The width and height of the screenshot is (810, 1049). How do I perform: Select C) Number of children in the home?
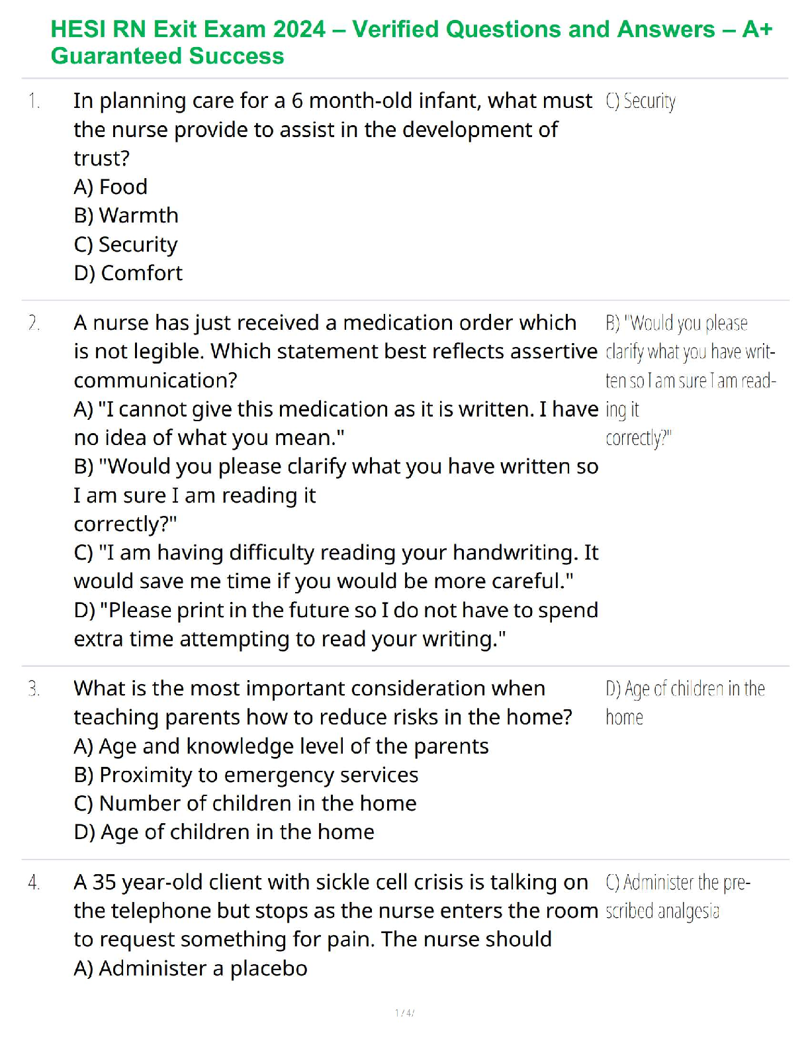click(x=246, y=803)
